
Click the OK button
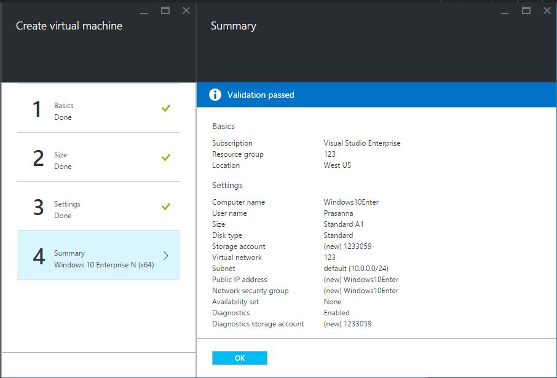(239, 358)
